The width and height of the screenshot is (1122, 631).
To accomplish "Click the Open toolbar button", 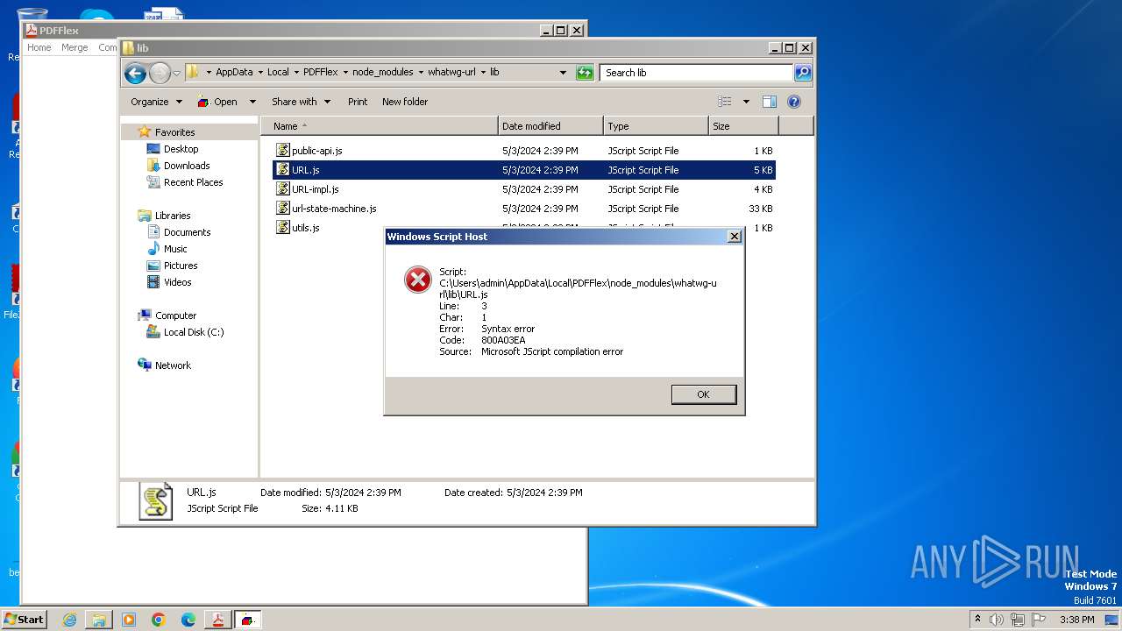I will 217,102.
